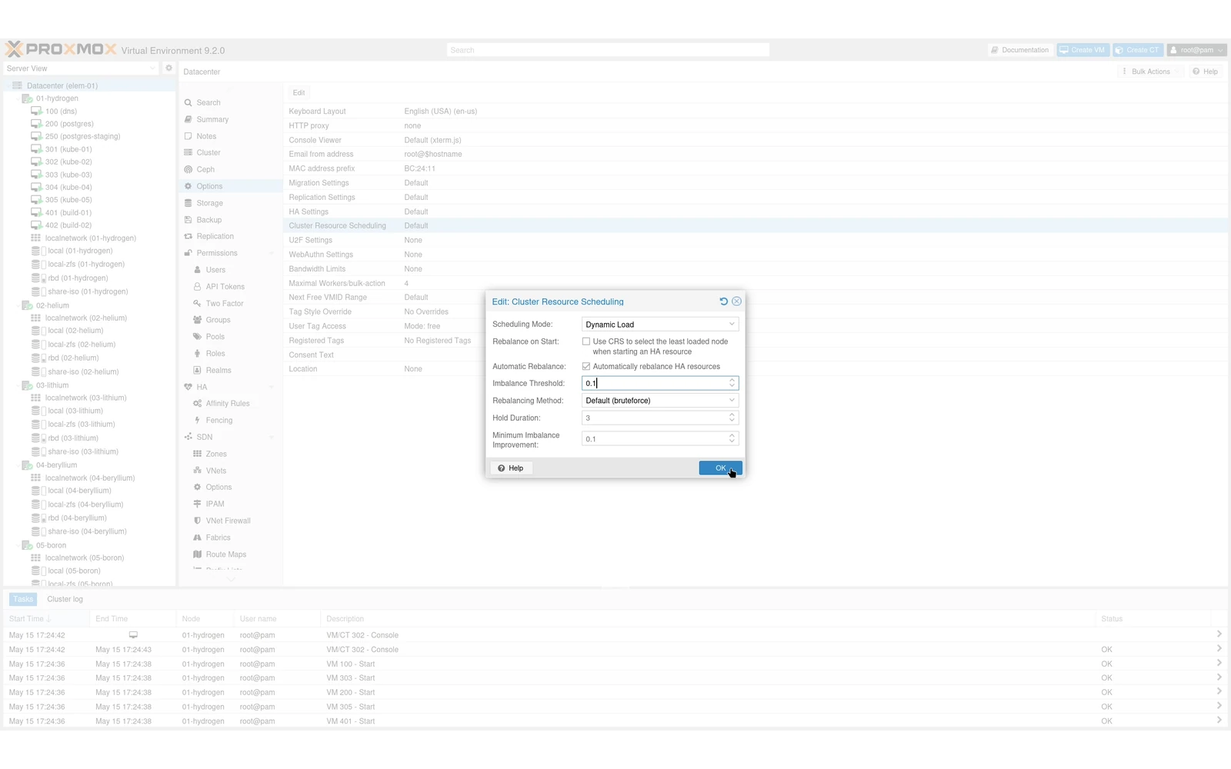The width and height of the screenshot is (1231, 769).
Task: Open SDN Zones
Action: 215,454
